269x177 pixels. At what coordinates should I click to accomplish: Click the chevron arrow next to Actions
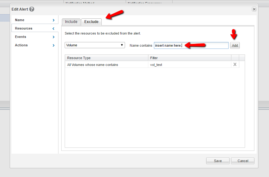coord(53,45)
